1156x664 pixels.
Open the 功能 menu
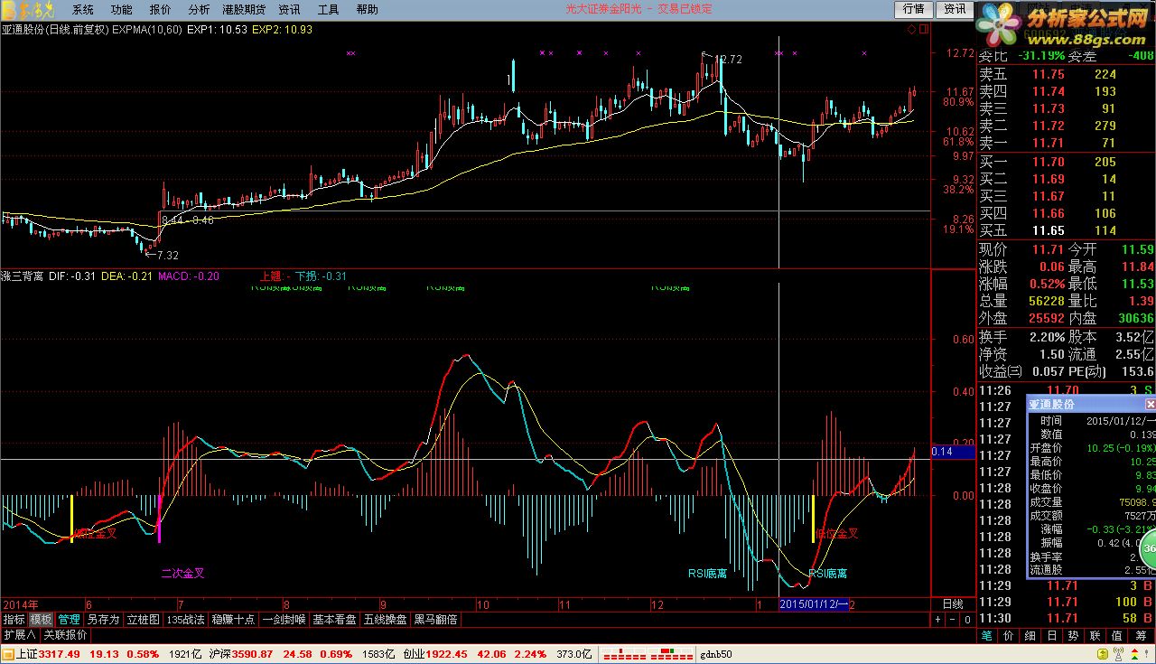coord(121,9)
